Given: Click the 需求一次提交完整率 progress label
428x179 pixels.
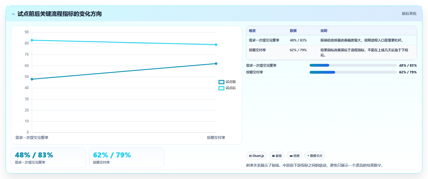Looking at the screenshot, I should click(261, 66).
